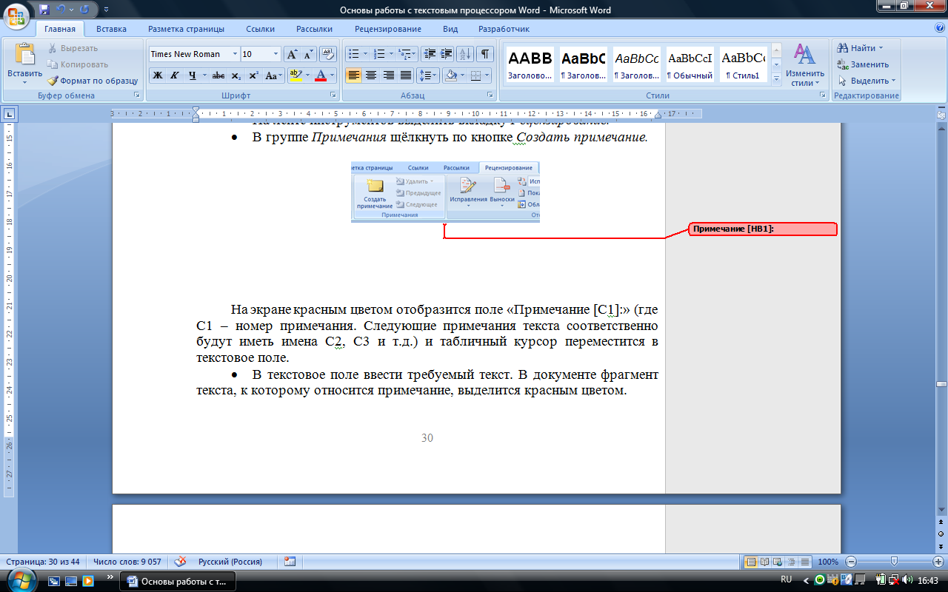Click Число слов: 9 057 status

(x=127, y=562)
